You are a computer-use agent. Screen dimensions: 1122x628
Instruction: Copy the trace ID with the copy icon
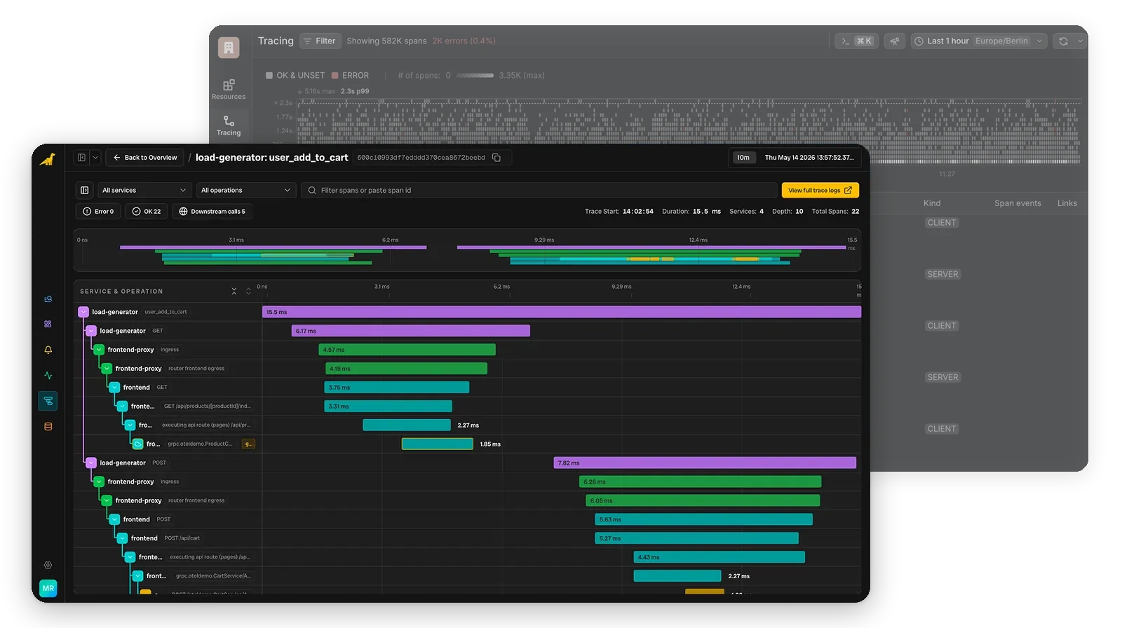[x=496, y=158]
